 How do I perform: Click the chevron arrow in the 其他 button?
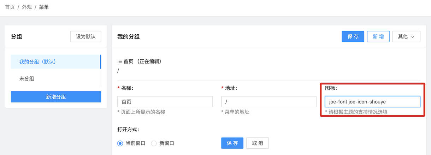[412, 37]
